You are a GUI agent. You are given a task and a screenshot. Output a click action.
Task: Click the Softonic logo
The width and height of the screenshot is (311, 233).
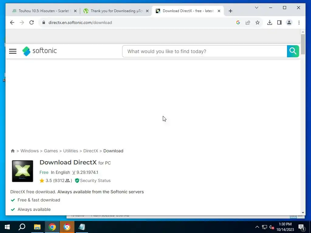39,51
